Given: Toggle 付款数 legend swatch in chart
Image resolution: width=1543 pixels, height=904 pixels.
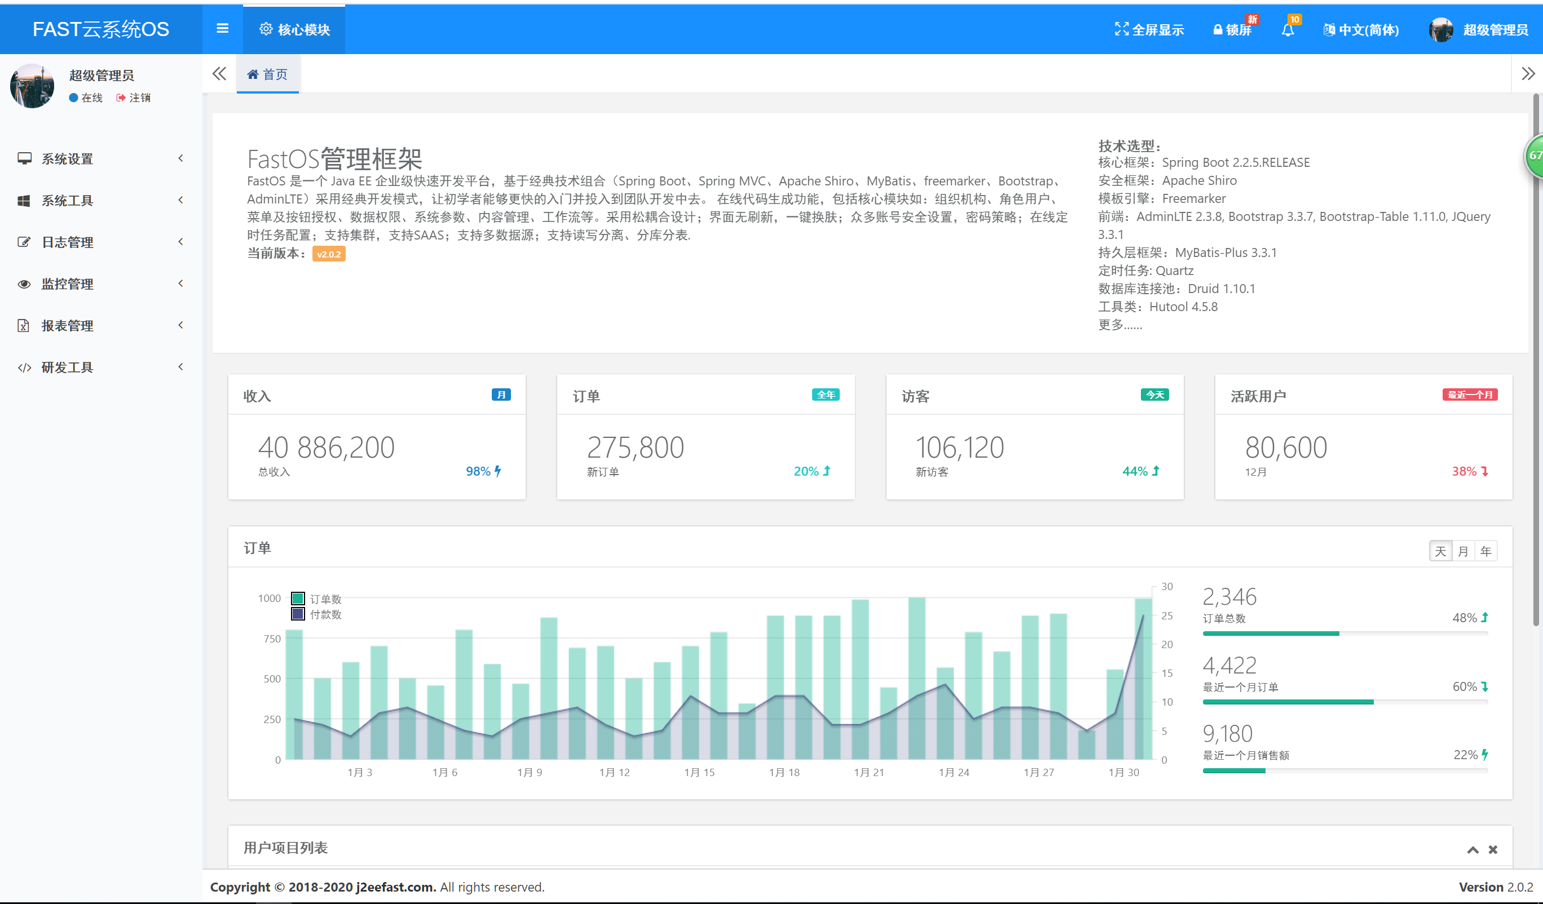Looking at the screenshot, I should (298, 614).
